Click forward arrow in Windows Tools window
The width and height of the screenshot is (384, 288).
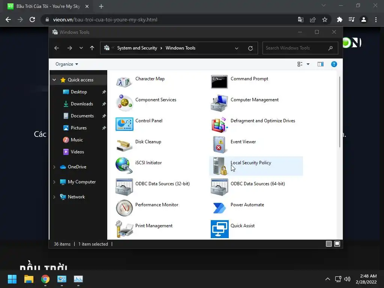(70, 48)
